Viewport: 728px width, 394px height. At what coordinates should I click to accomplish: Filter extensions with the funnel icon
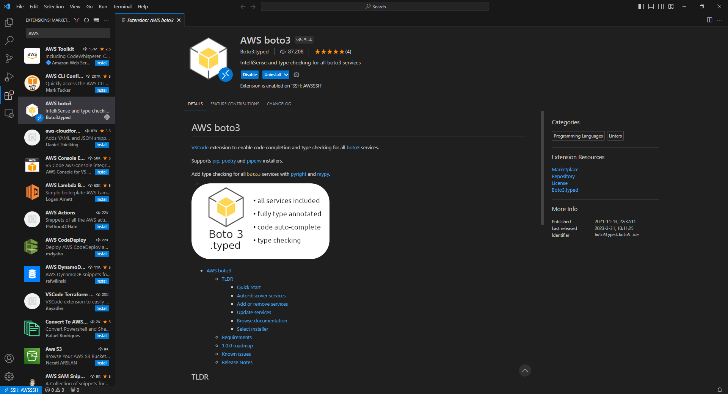coord(77,20)
